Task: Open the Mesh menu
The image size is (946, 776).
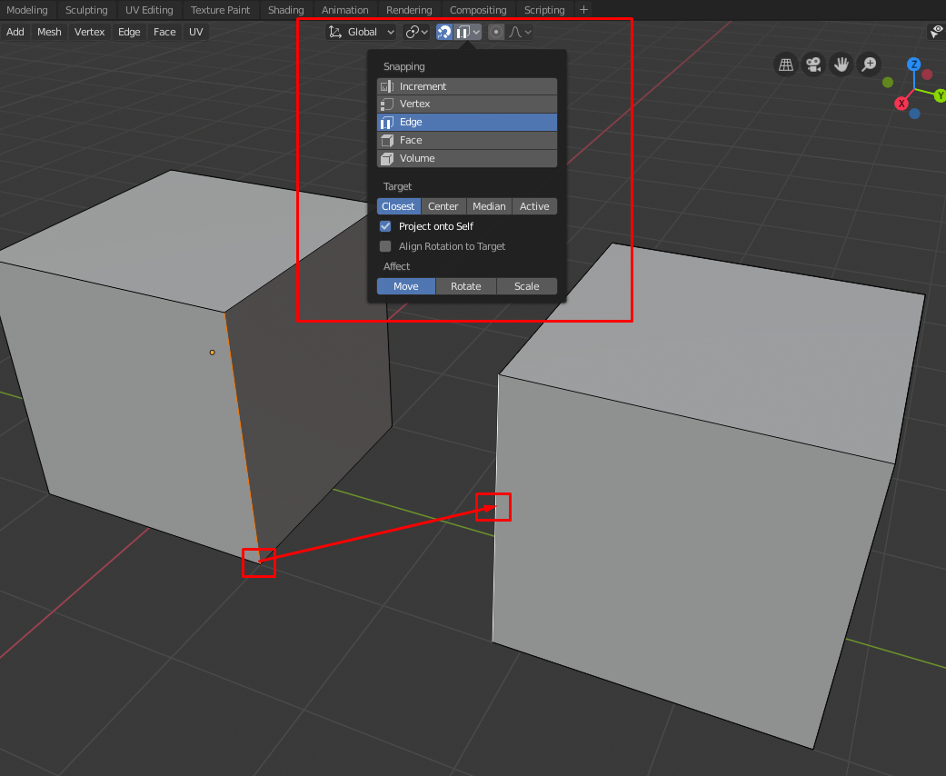Action: point(49,32)
